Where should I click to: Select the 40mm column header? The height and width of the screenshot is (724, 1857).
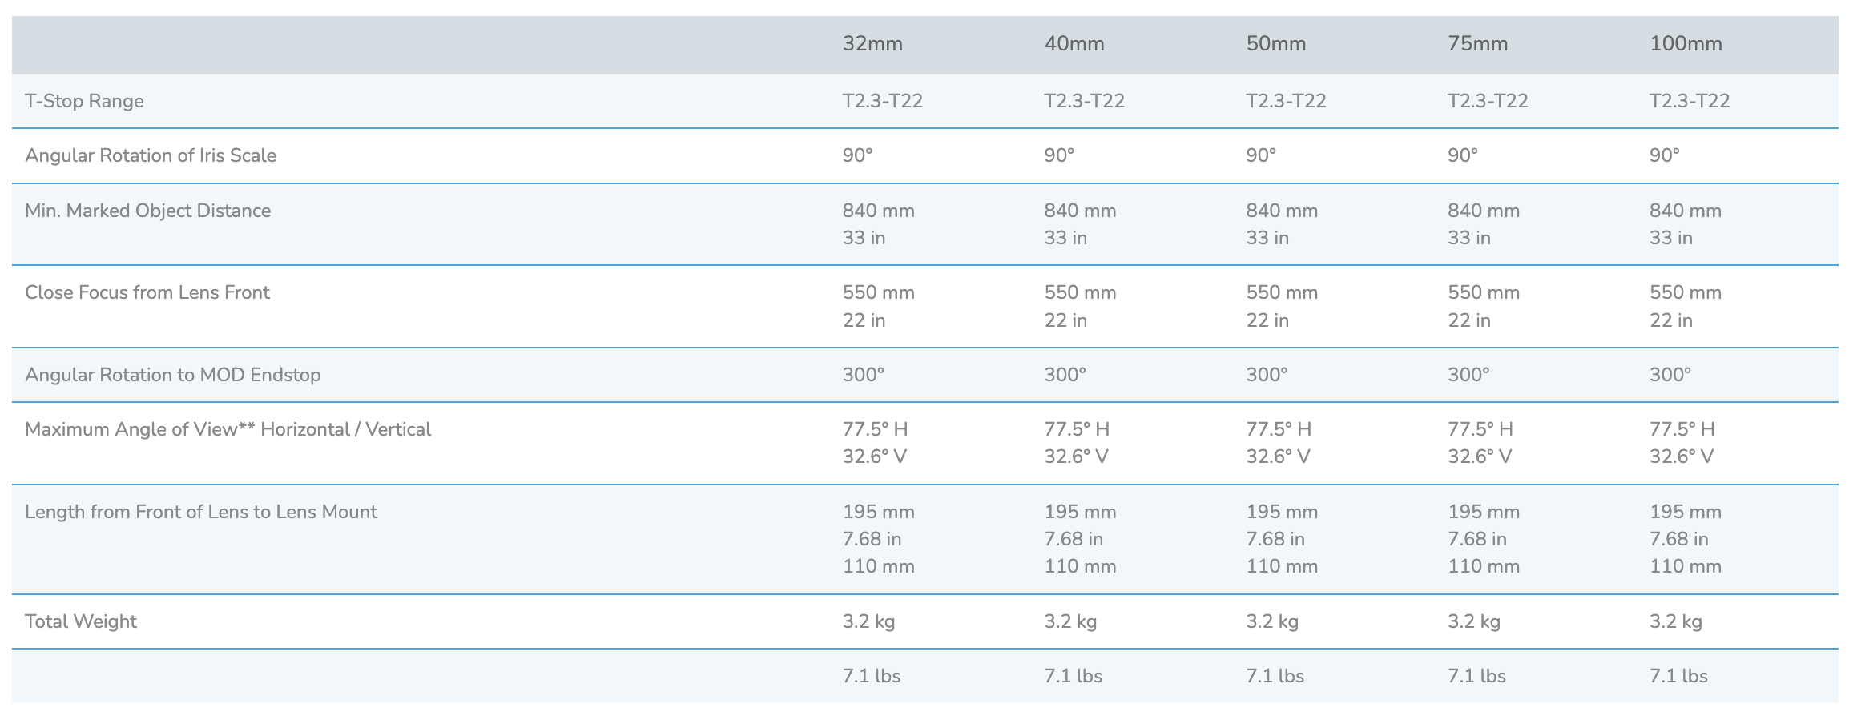pyautogui.click(x=1074, y=44)
